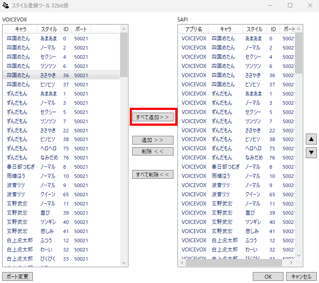Select 玄野武宏 悲しみ row in VOICEVOX list

pos(62,231)
